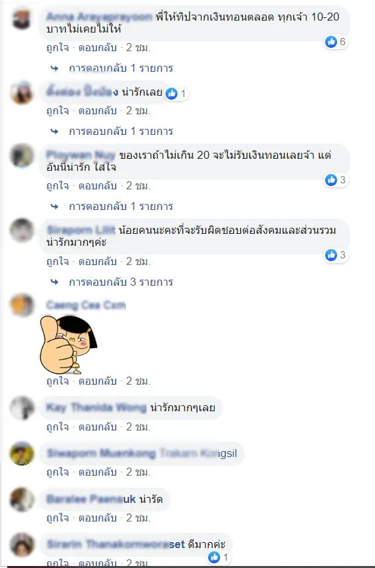This screenshot has width=375, height=568.
Task: Reply to the sticker comment via ตอบกลับ
Action: (98, 381)
